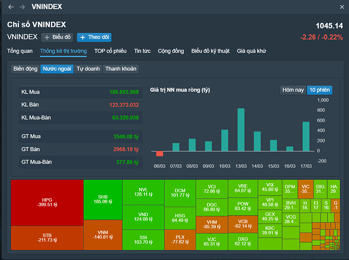Click the red 06/03 negative bar
Image resolution: width=349 pixels, height=260 pixels.
[160, 153]
